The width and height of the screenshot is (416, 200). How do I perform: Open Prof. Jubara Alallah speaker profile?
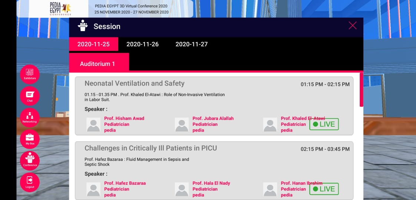(213, 119)
